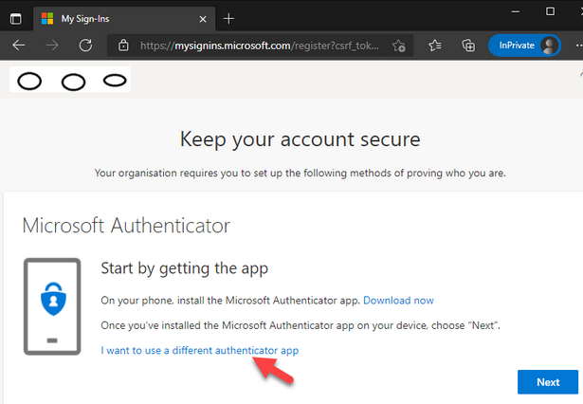Add this page to favorites star icon
The image size is (583, 404).
399,46
